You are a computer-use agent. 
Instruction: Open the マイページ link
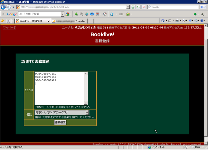[x=10, y=28]
